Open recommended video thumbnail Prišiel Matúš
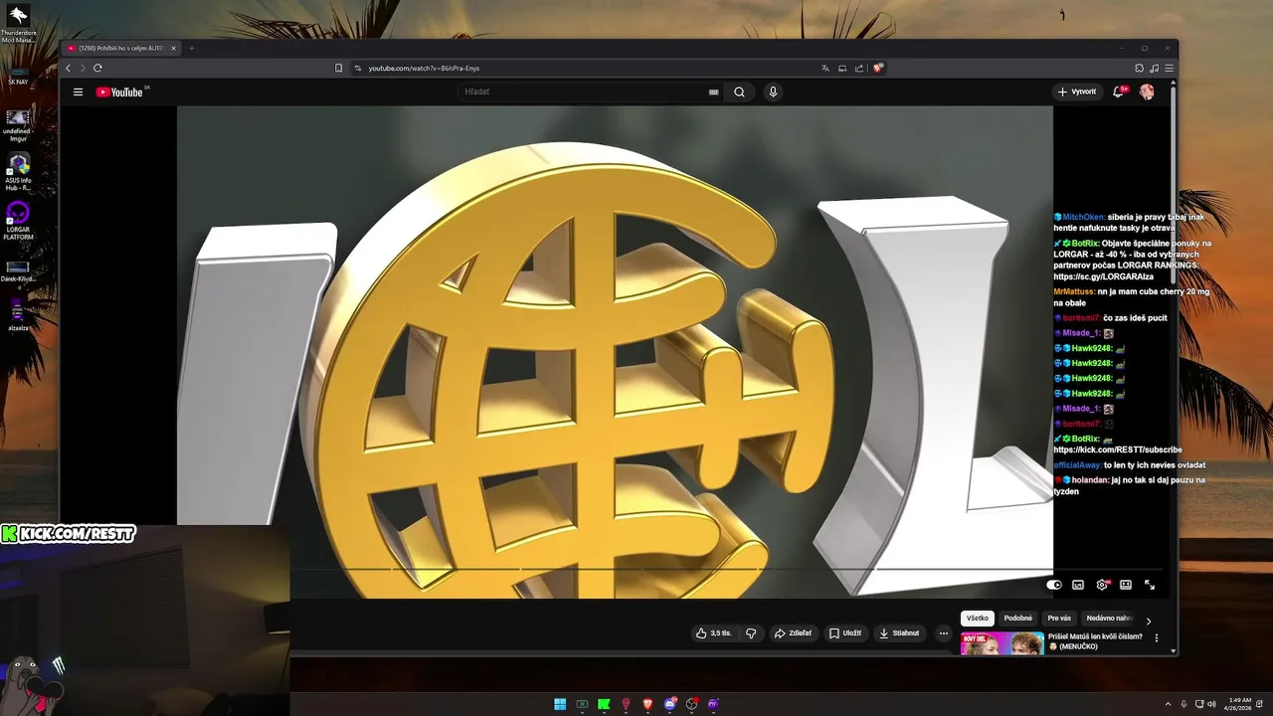Viewport: 1273px width, 716px height. click(1001, 643)
